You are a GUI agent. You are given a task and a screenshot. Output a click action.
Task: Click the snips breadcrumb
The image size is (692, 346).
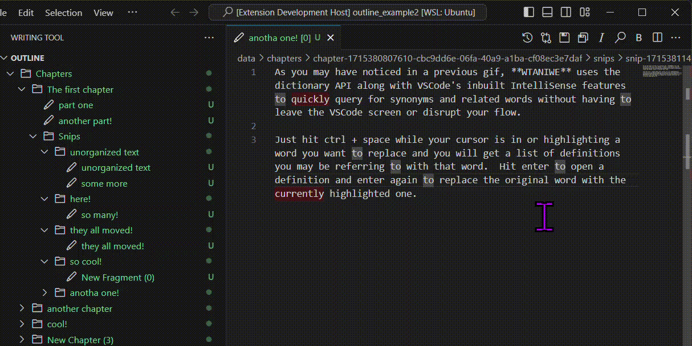point(604,58)
